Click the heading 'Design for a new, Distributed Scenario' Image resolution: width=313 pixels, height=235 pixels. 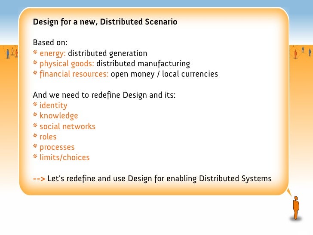coord(105,22)
